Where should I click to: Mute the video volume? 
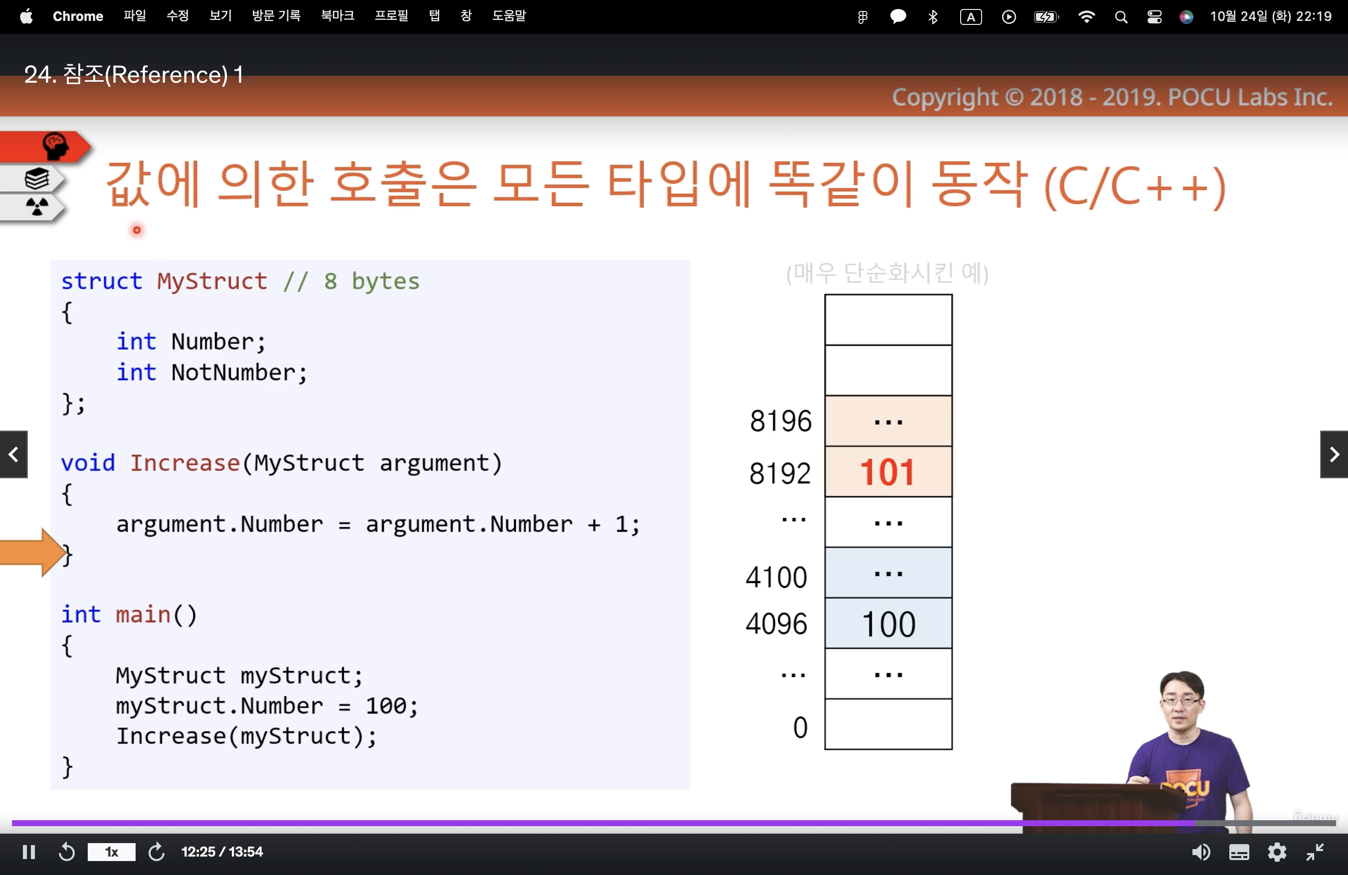pos(1201,852)
